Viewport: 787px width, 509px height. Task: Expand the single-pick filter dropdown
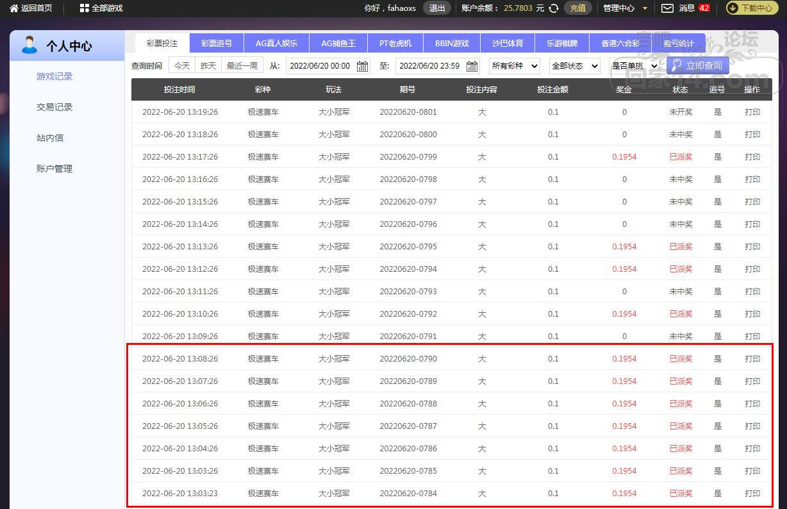tap(634, 66)
